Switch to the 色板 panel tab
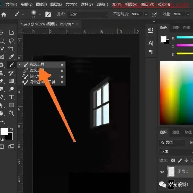Image resolution: width=193 pixels, height=193 pixels. coord(186,27)
